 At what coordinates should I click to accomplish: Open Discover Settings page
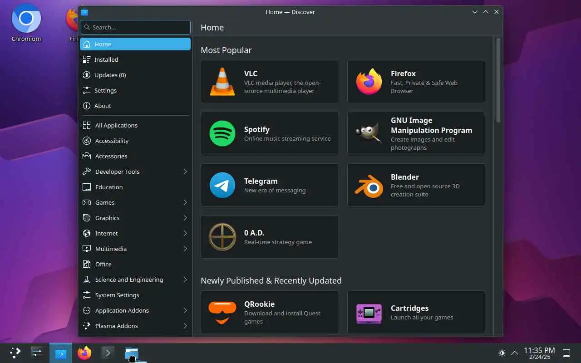point(135,90)
